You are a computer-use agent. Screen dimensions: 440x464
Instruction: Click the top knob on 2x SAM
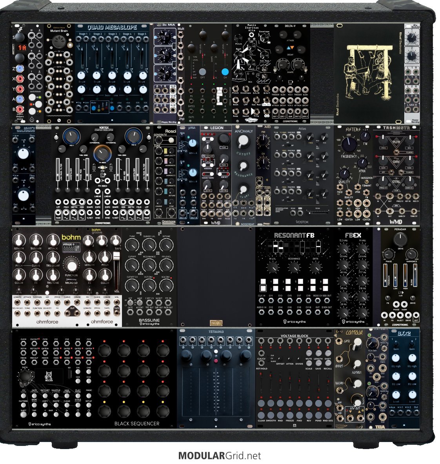[x=412, y=38]
